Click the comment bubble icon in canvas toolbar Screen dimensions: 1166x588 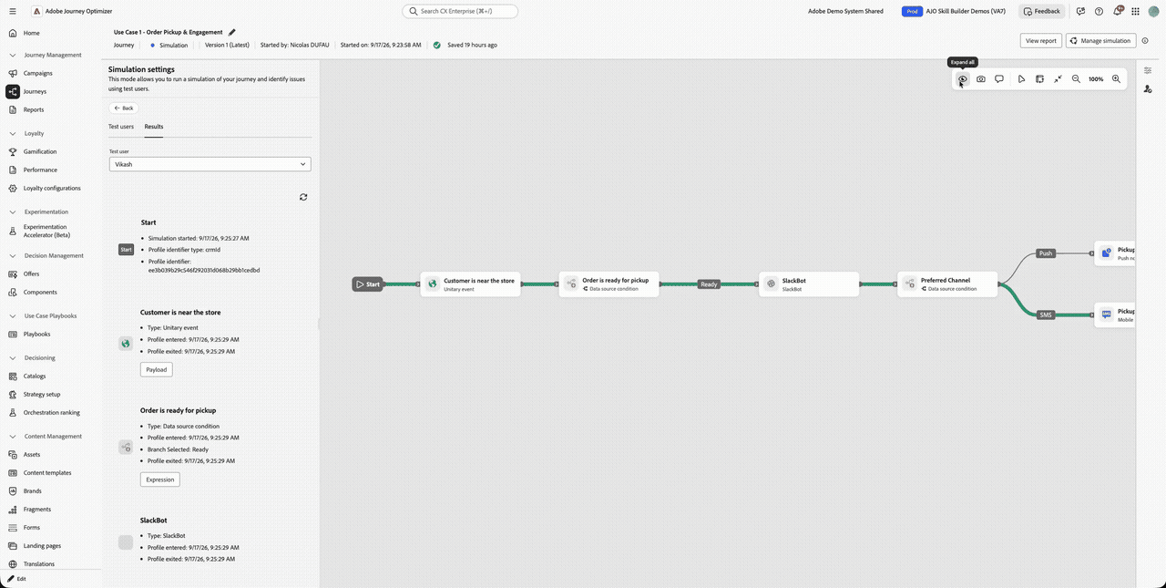[x=999, y=79]
